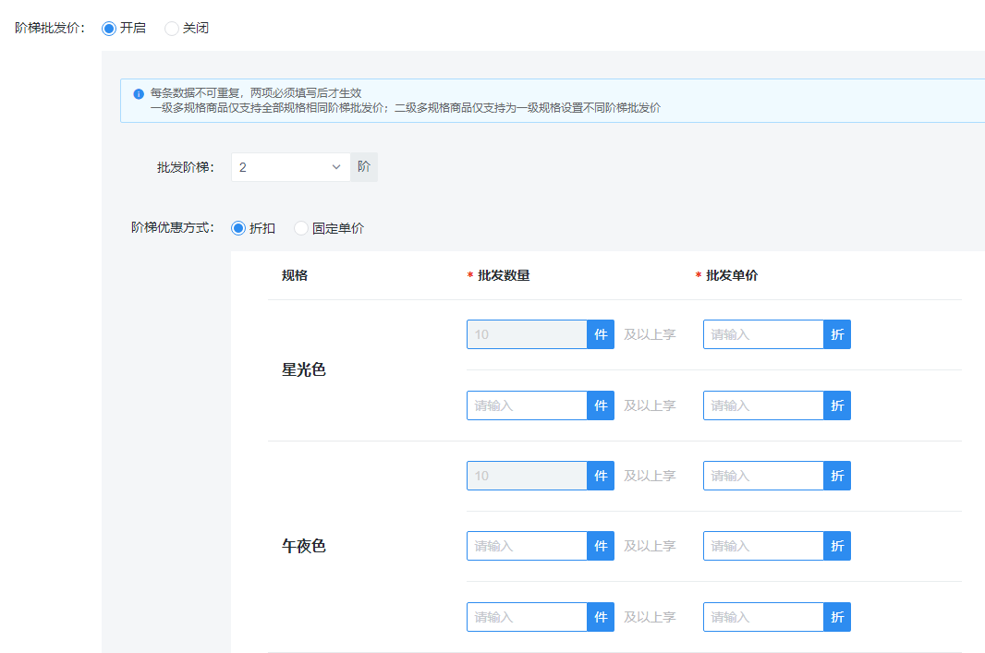
Task: Click the dropdown chevron next to the tier selector
Action: click(336, 166)
